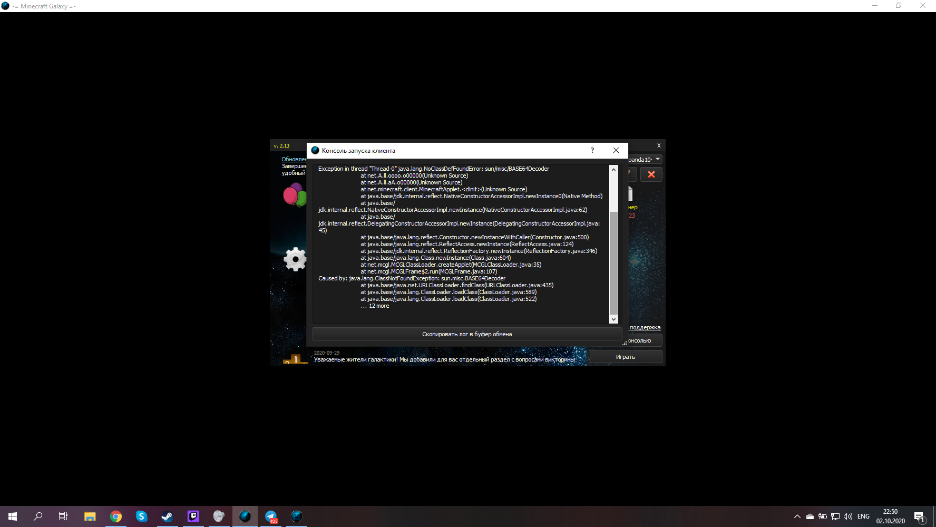Maximize-restore the Minecraft Galaxy window
This screenshot has height=527, width=936.
[x=899, y=6]
